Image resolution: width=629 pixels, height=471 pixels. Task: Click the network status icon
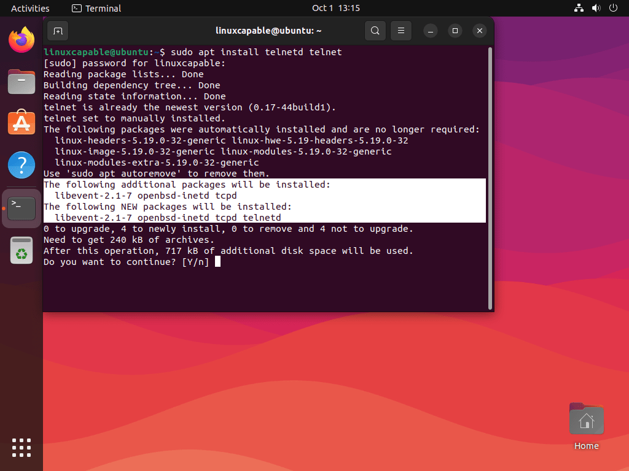click(x=578, y=8)
